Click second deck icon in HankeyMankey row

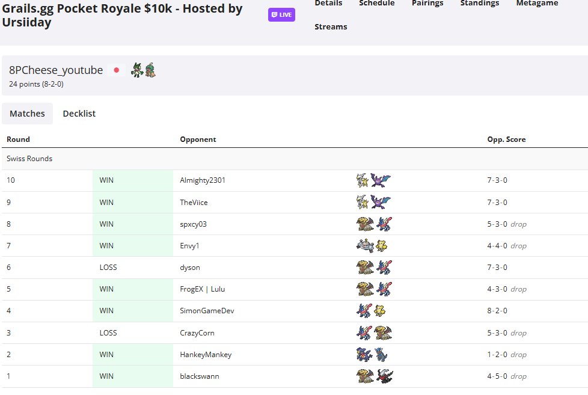pos(381,355)
